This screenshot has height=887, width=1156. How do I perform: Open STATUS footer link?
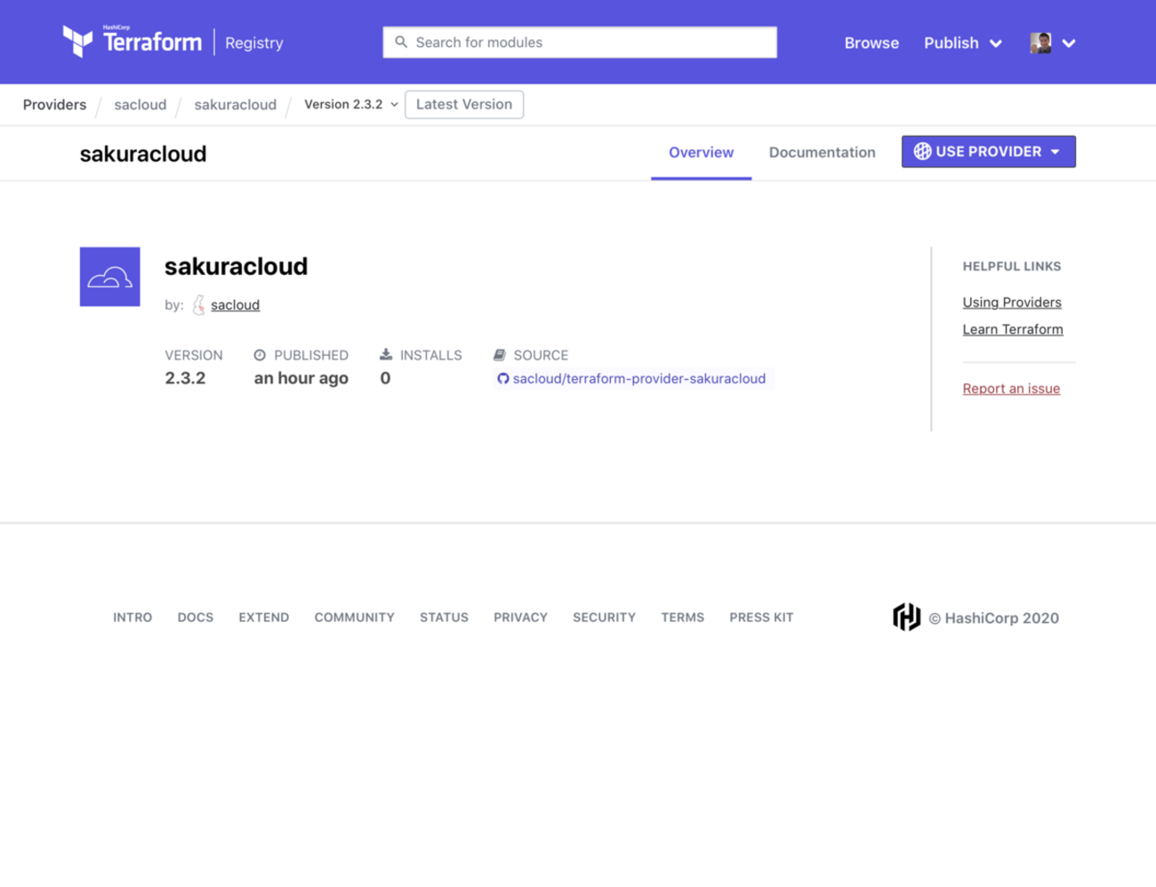[x=445, y=617]
